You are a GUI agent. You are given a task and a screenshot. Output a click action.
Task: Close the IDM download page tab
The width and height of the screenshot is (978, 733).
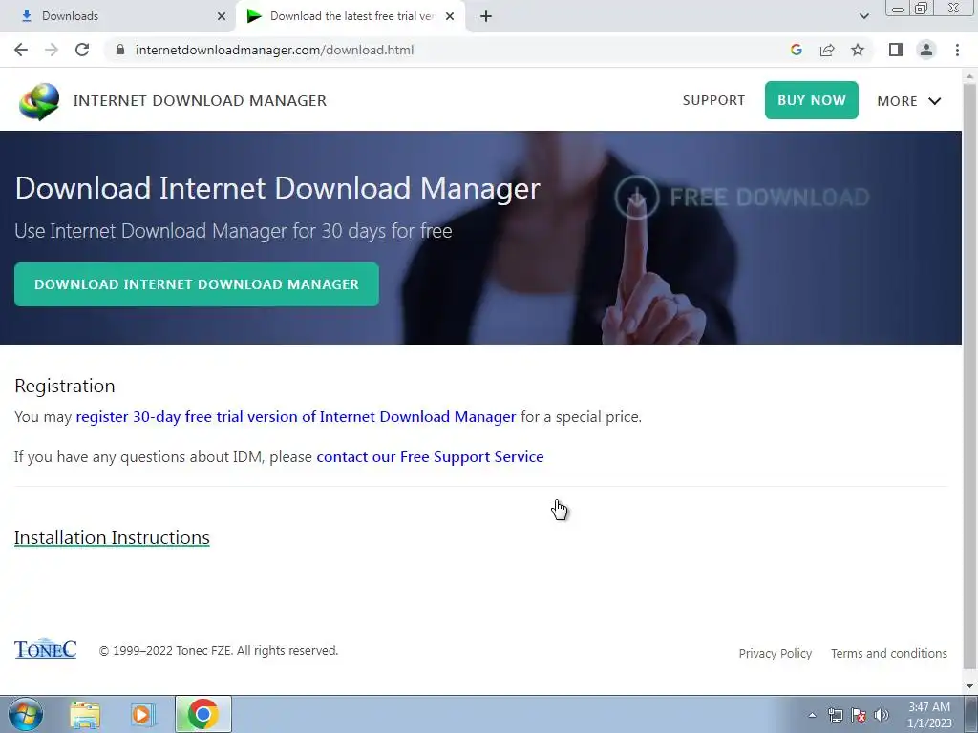tap(450, 16)
